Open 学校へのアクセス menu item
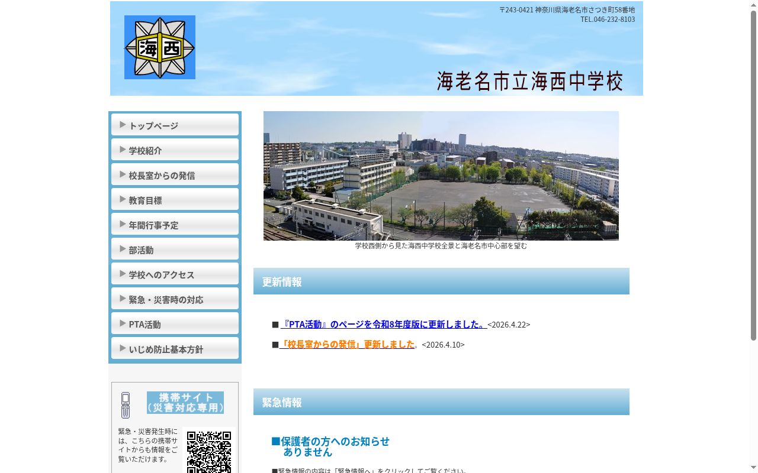 point(175,274)
